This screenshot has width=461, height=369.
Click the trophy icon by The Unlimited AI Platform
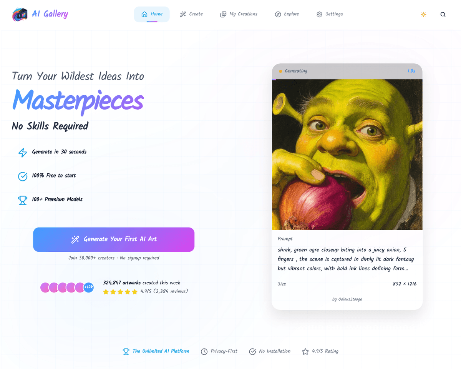click(126, 351)
